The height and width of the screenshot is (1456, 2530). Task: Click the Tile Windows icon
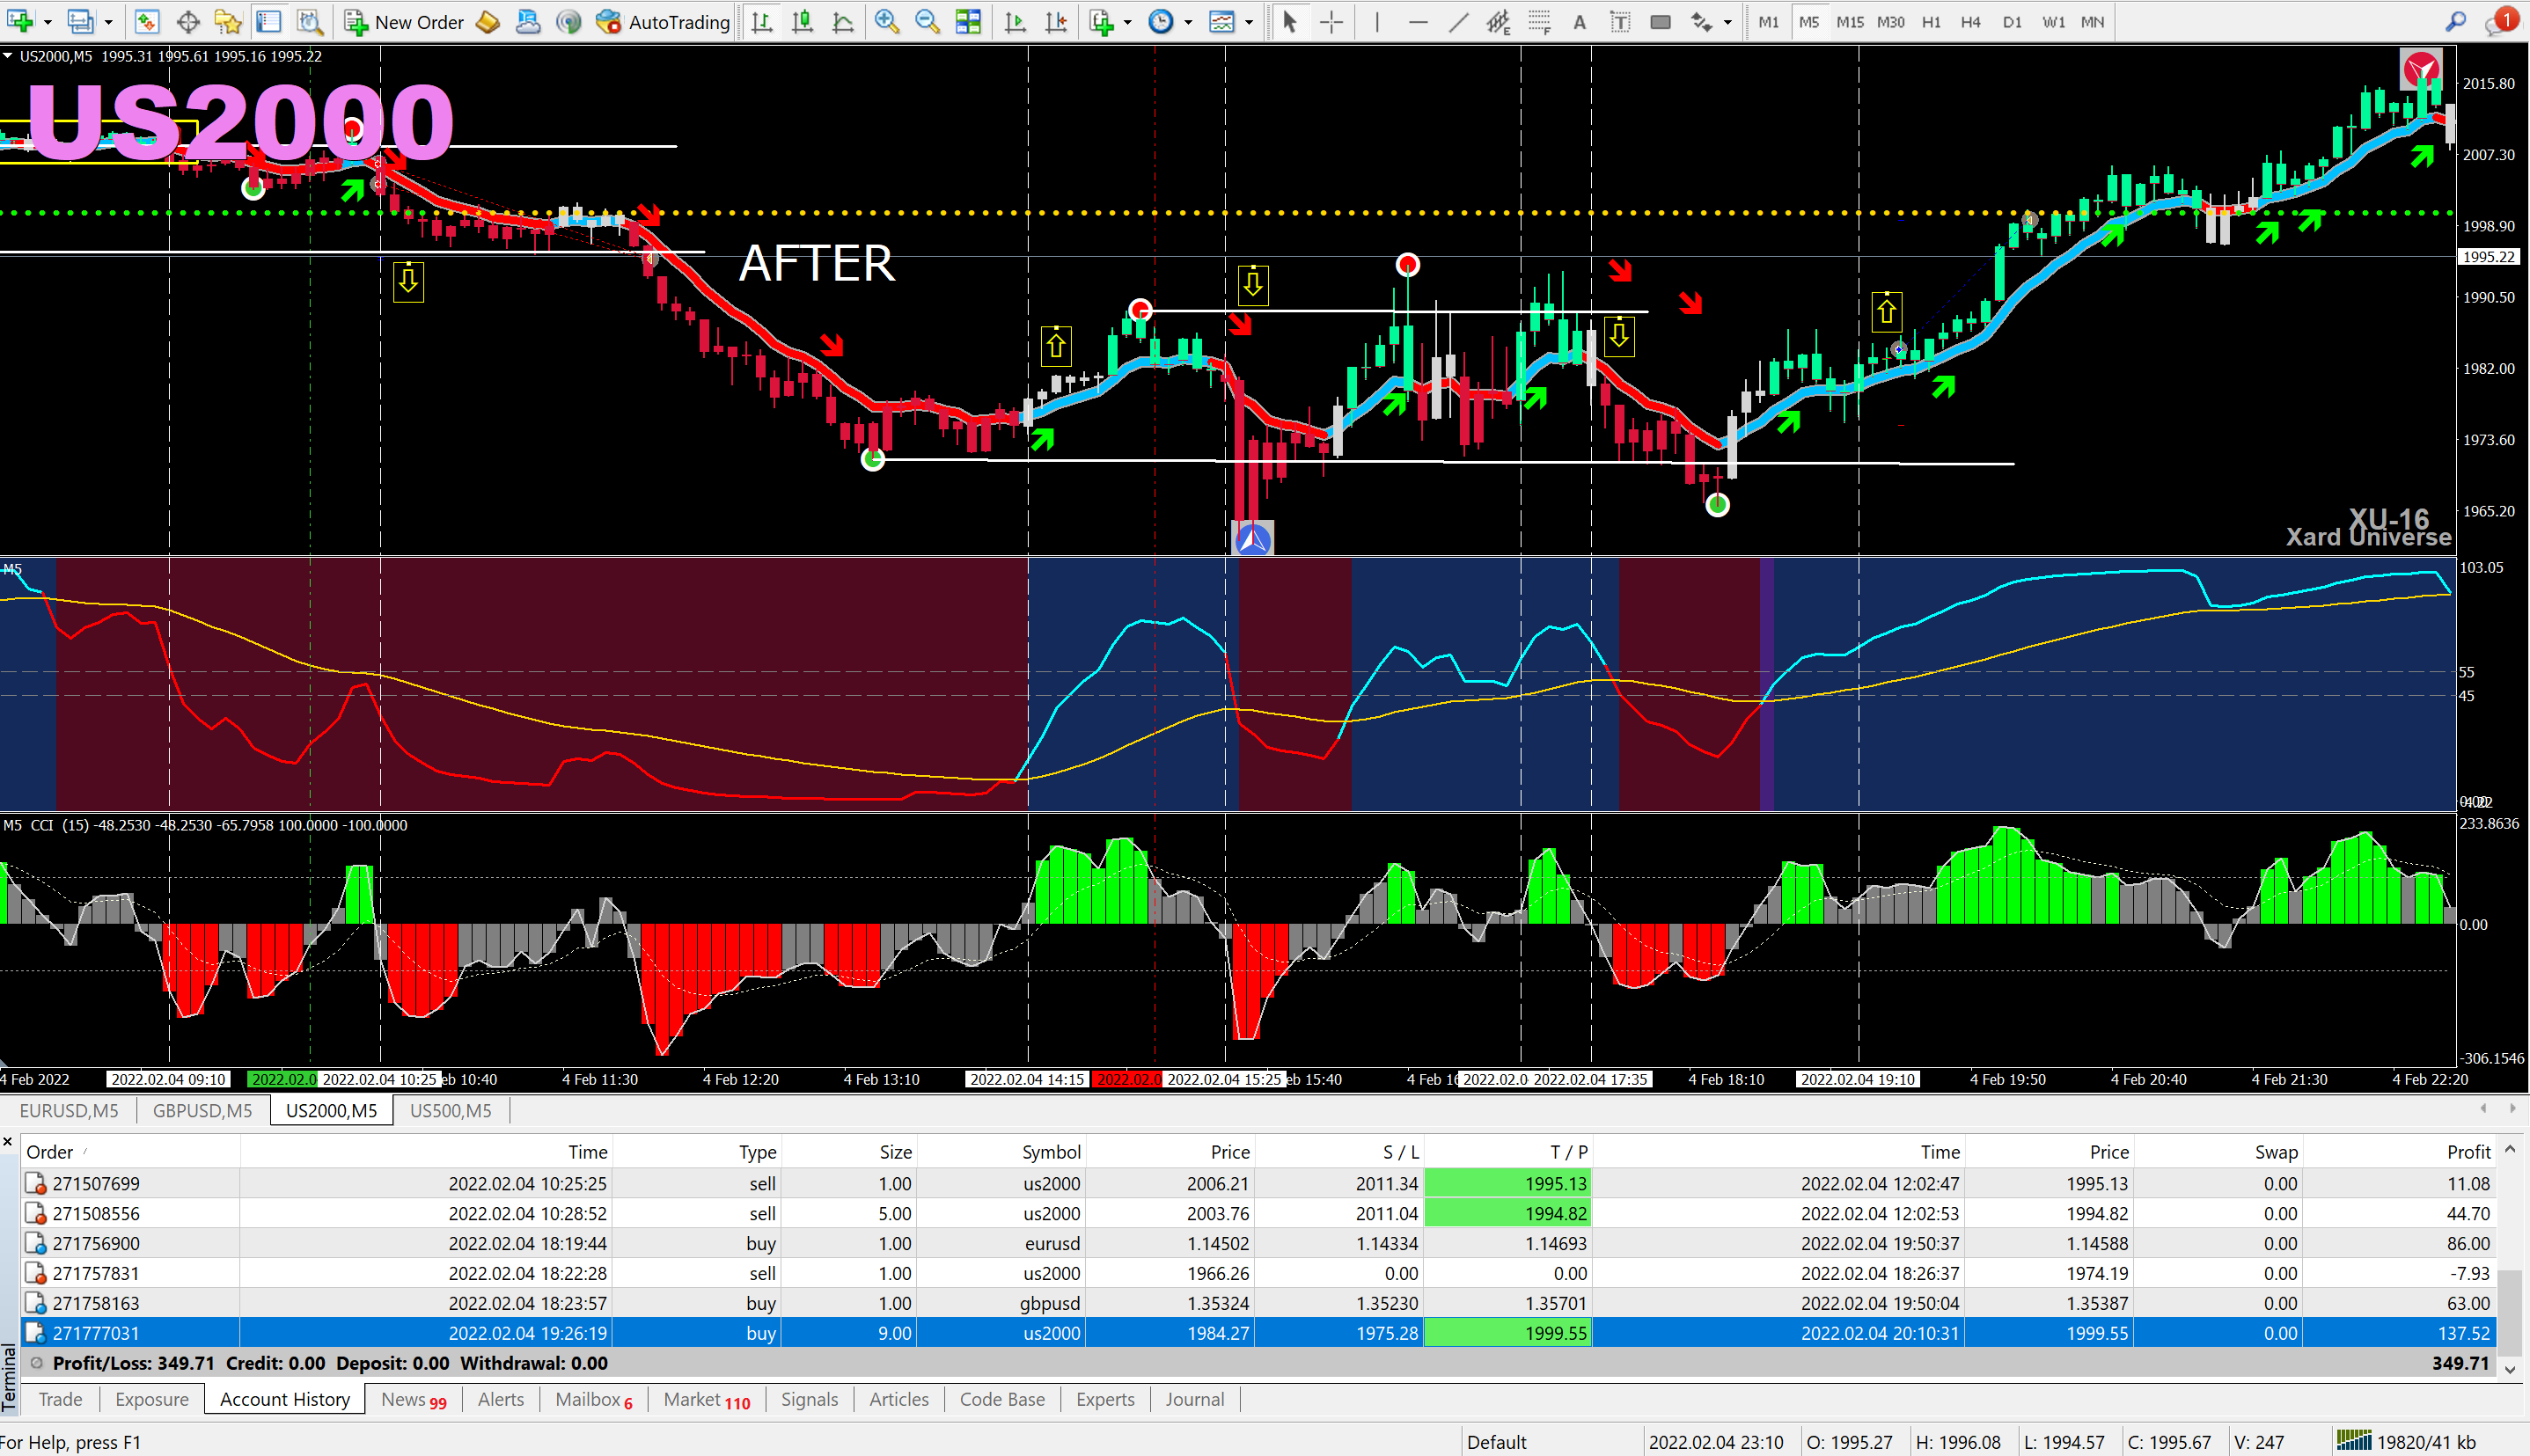coord(968,22)
